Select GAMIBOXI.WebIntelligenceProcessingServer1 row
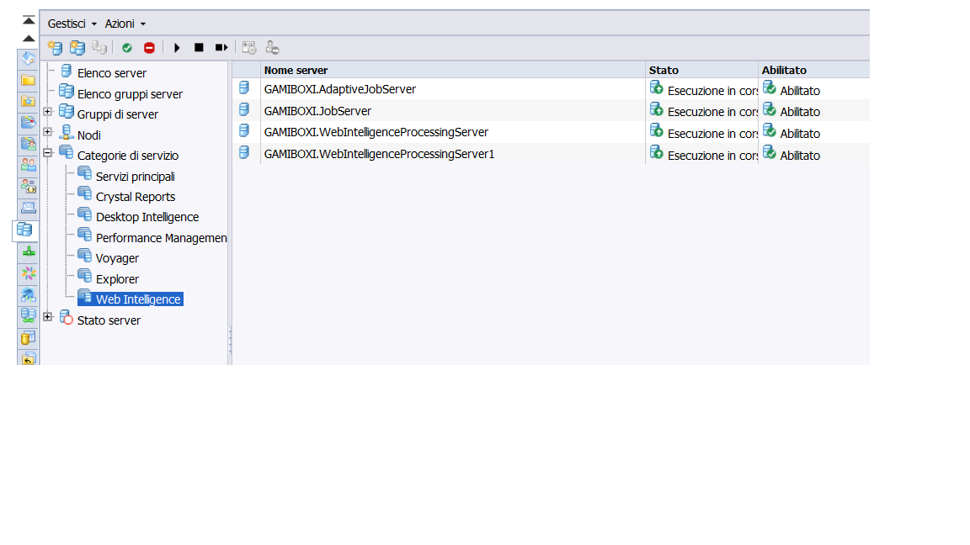 tap(551, 154)
